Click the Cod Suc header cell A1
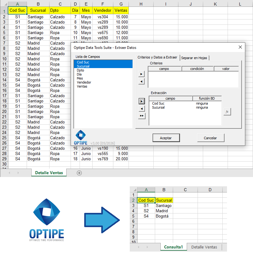Screen dimensions: 253x263 [x=17, y=11]
